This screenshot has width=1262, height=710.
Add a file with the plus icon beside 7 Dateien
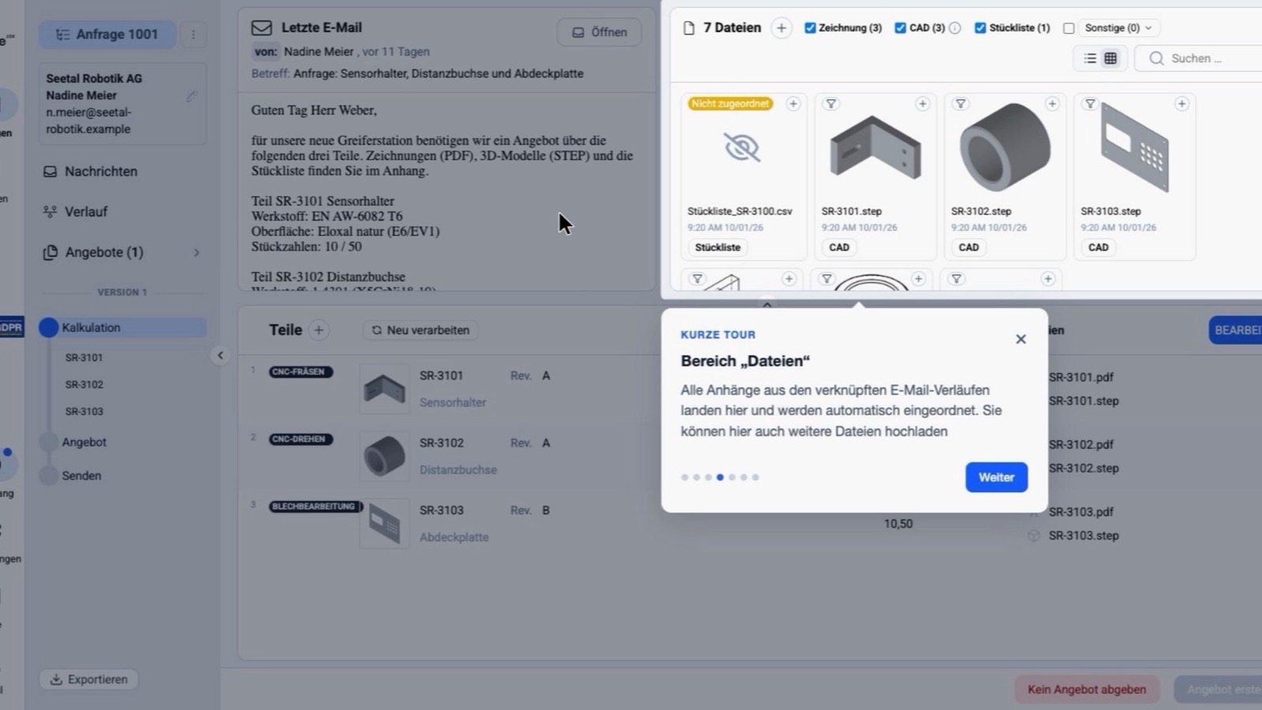[781, 28]
